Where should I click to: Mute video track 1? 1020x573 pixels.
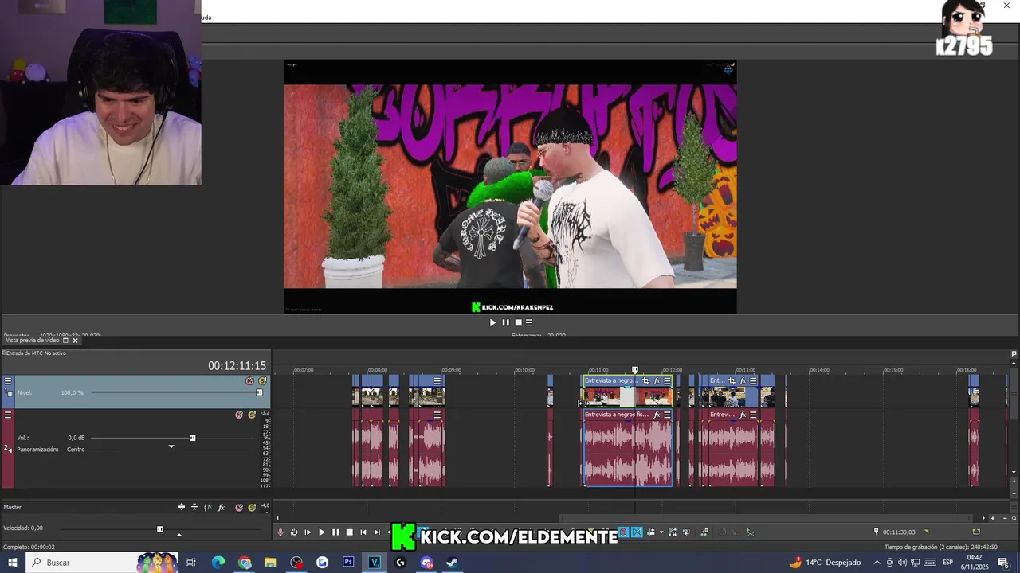coord(249,381)
